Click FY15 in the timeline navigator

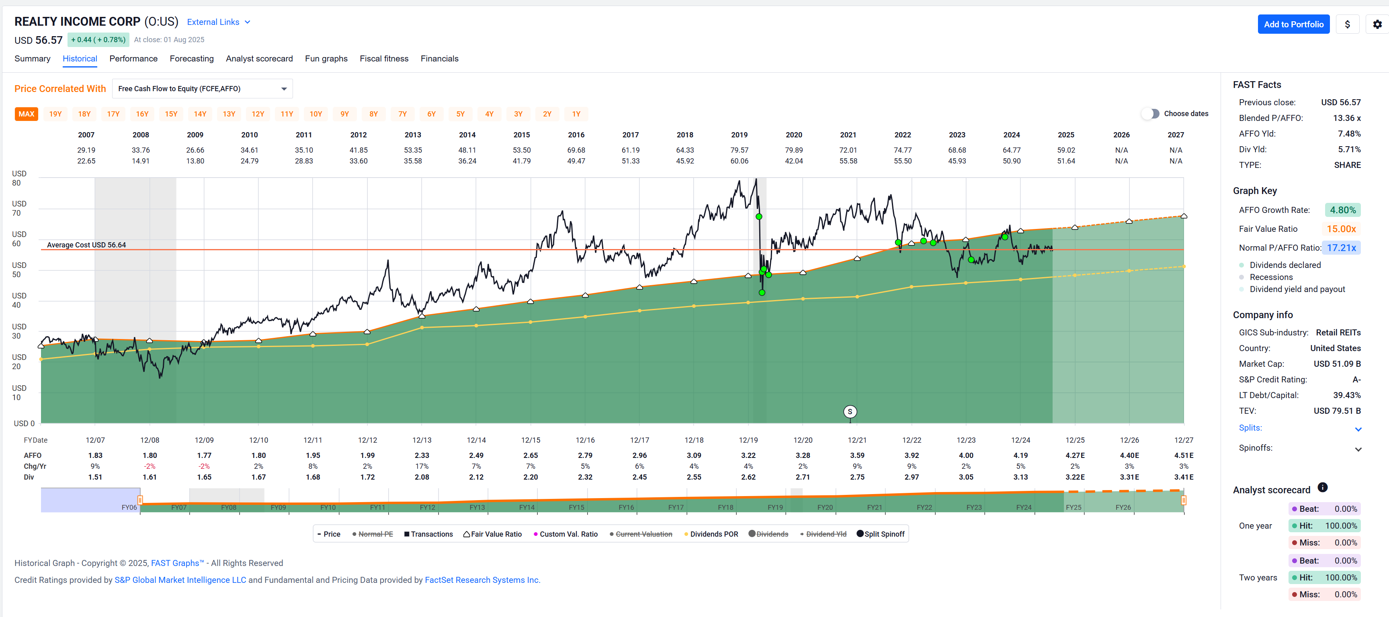click(x=576, y=508)
